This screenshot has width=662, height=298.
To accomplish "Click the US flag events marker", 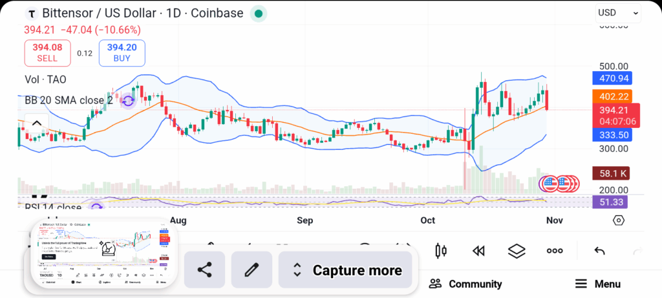I will click(x=550, y=184).
